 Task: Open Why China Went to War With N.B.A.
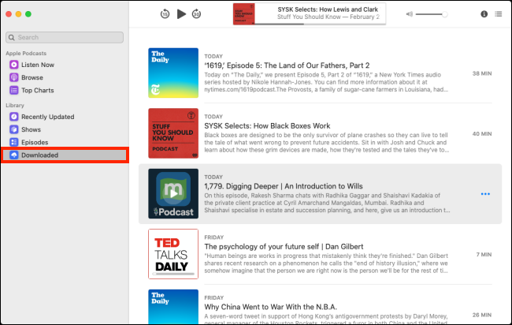[x=270, y=307]
